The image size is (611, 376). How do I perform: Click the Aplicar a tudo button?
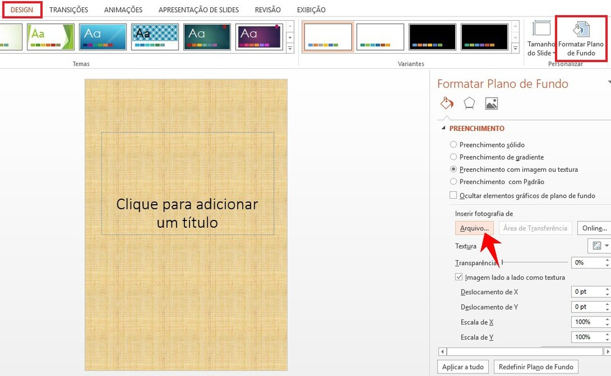coord(463,366)
